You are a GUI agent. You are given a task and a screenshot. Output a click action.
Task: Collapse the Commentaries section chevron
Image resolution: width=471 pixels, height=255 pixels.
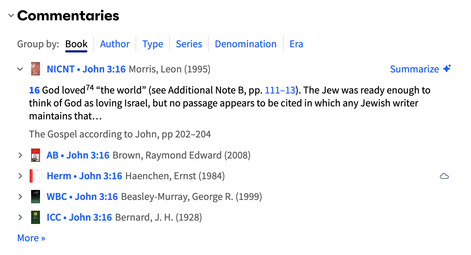11,16
